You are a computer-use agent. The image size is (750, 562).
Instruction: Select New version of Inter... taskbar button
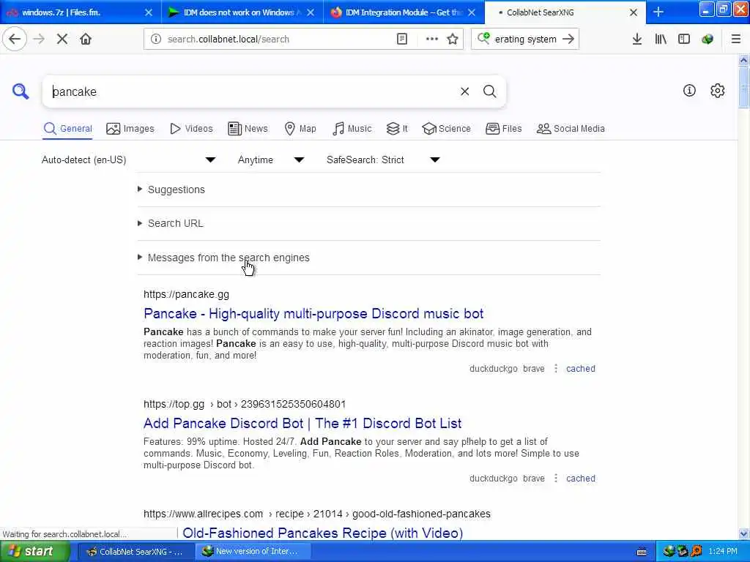[x=252, y=552]
